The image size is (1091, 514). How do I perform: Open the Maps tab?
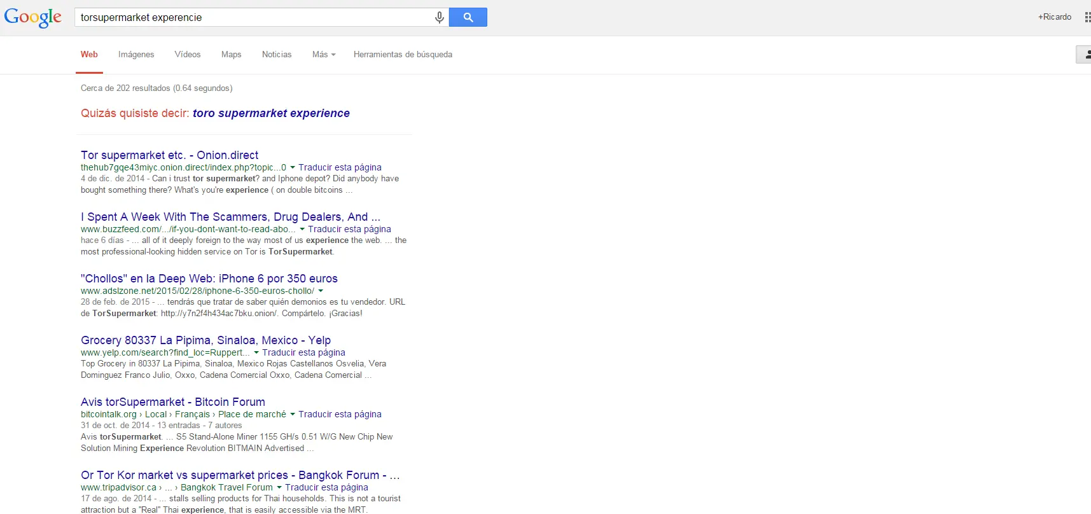point(232,55)
